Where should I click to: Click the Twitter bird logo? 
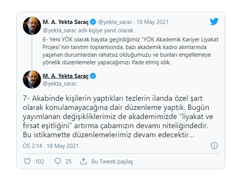tap(214, 22)
